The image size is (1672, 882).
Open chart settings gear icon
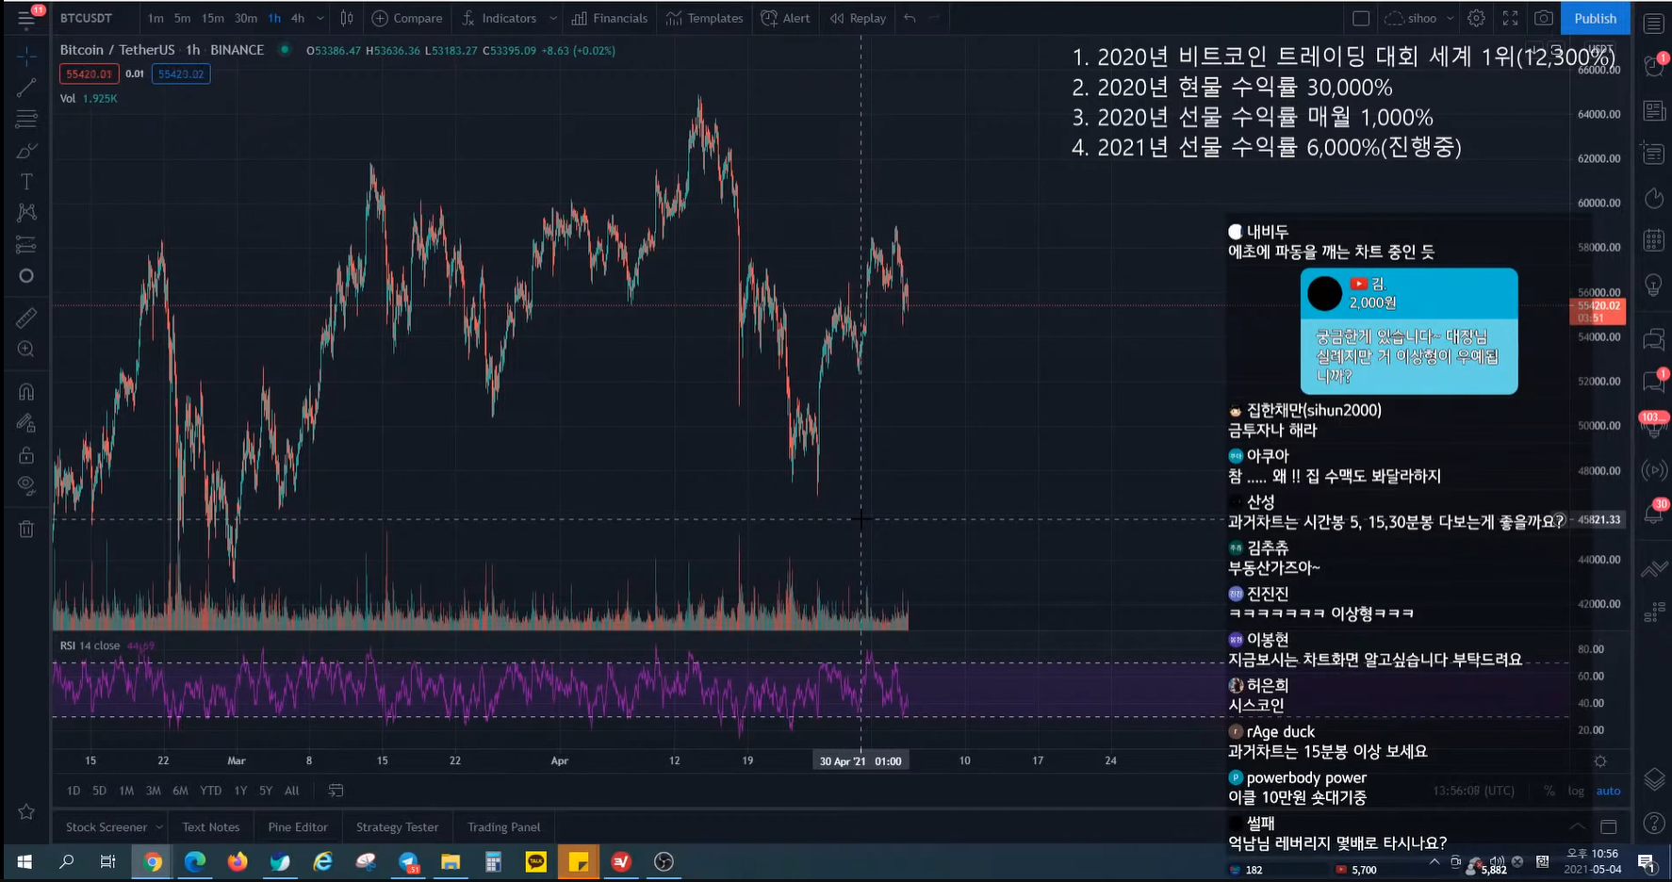tap(1476, 18)
